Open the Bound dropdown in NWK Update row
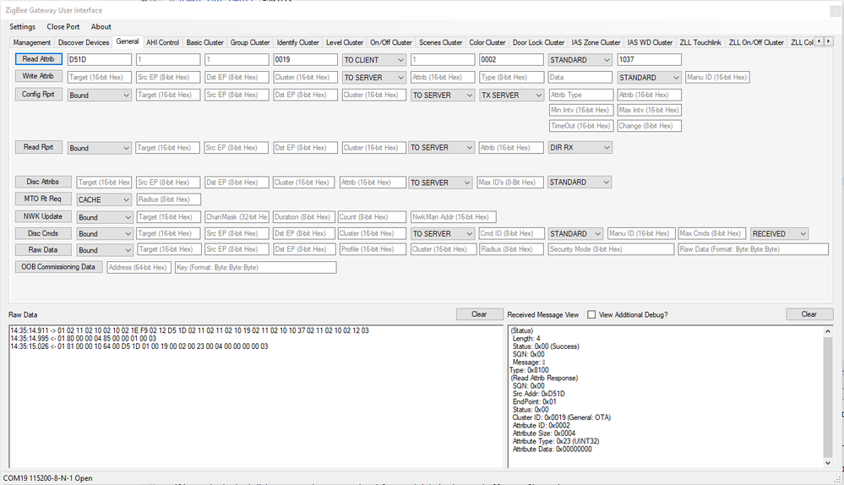 [x=105, y=217]
